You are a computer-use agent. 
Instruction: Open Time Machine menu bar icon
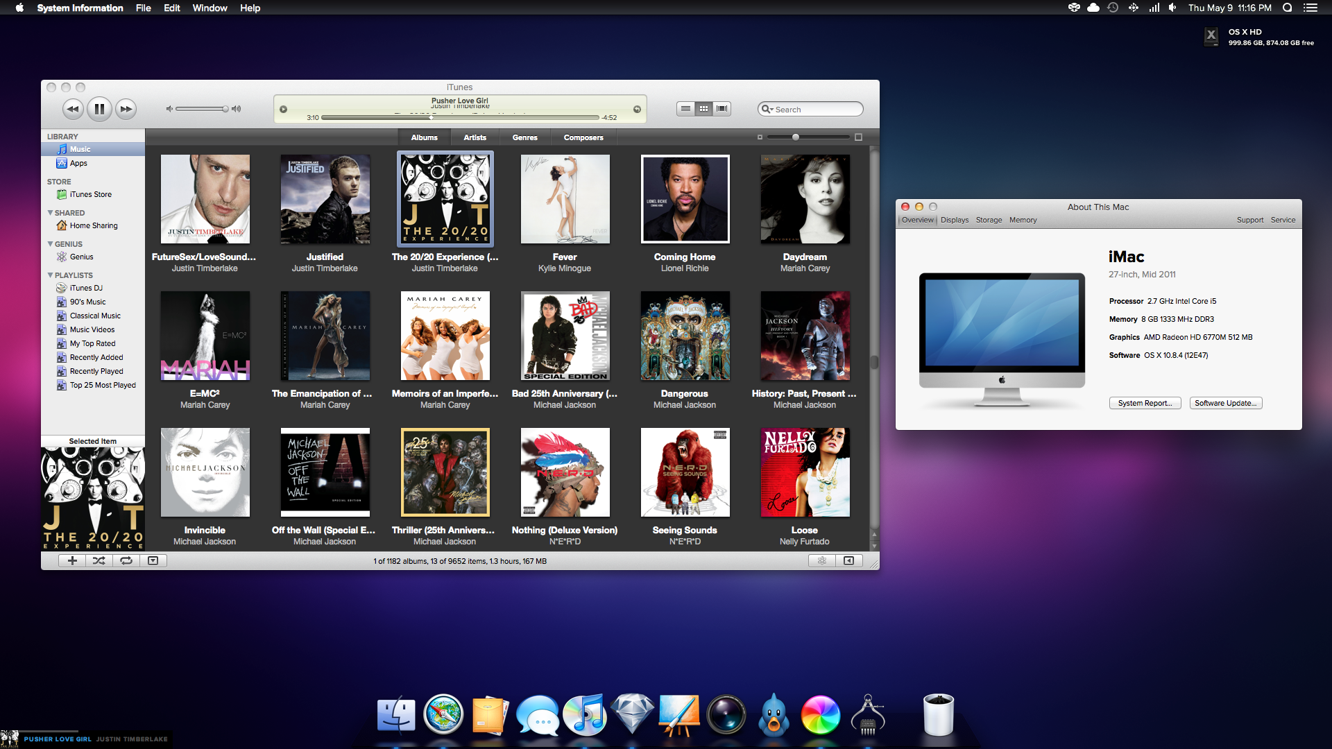[1113, 8]
